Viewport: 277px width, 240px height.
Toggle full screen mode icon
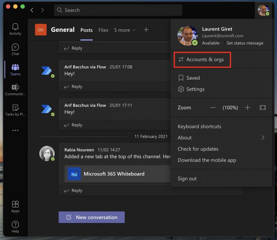click(263, 107)
